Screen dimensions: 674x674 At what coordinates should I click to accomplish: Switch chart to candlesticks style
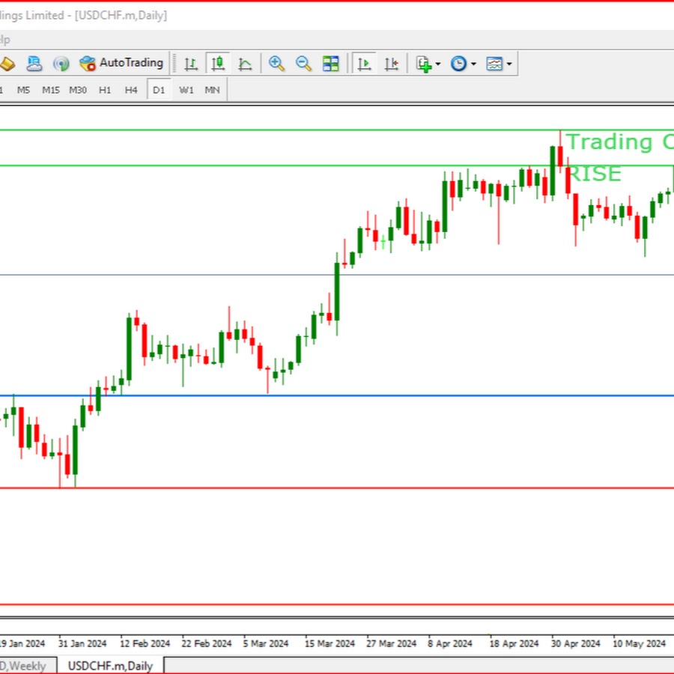click(x=218, y=64)
